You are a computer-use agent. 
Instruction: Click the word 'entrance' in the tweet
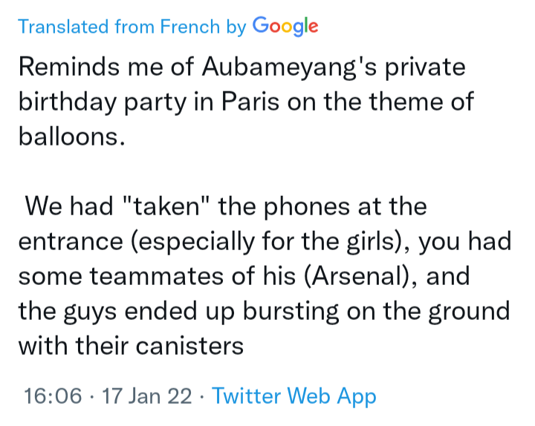(71, 242)
